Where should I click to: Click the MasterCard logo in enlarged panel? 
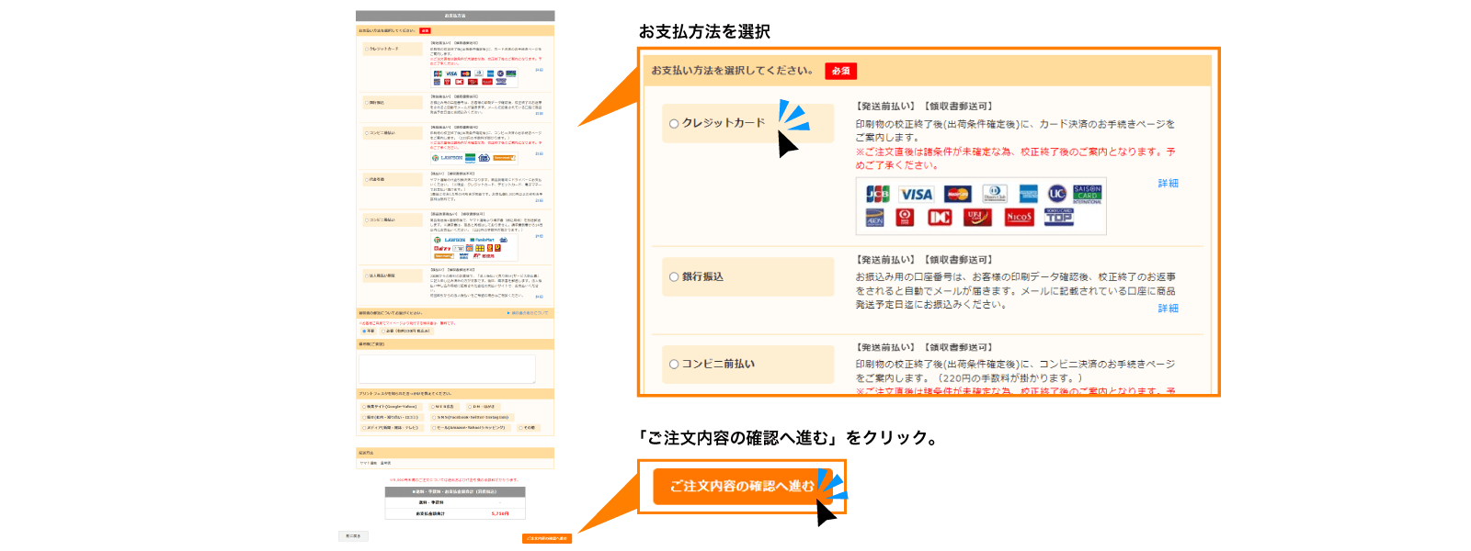tap(957, 194)
